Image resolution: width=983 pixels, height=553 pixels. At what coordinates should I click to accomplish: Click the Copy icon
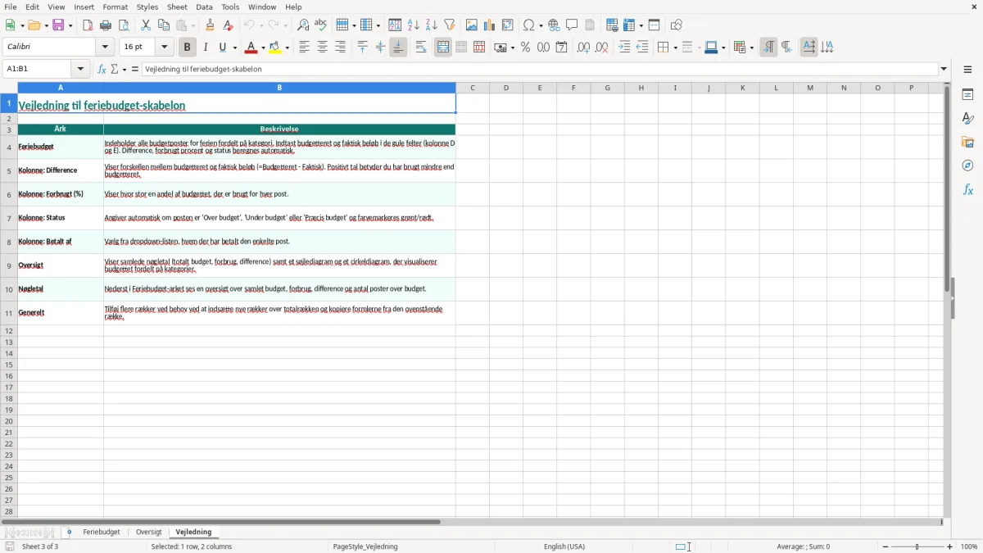(164, 25)
